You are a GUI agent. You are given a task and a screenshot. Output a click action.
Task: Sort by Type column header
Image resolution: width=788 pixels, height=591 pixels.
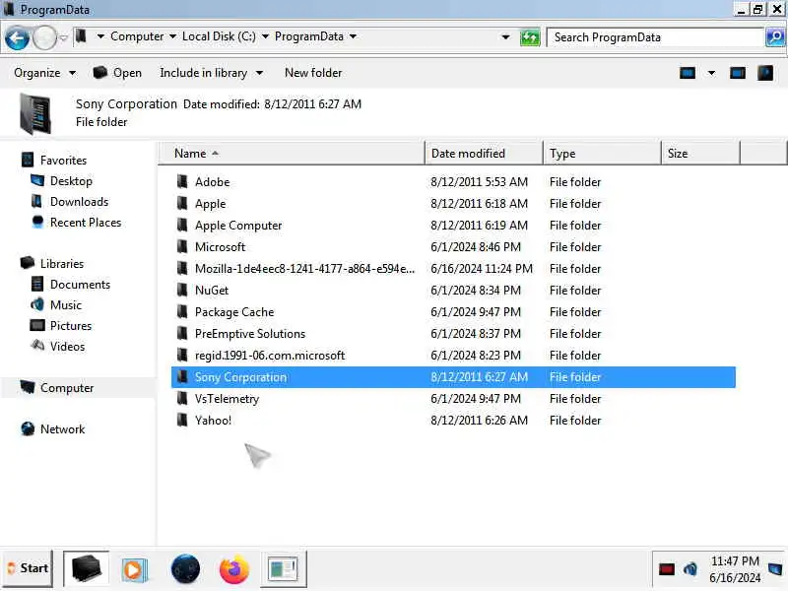(602, 154)
